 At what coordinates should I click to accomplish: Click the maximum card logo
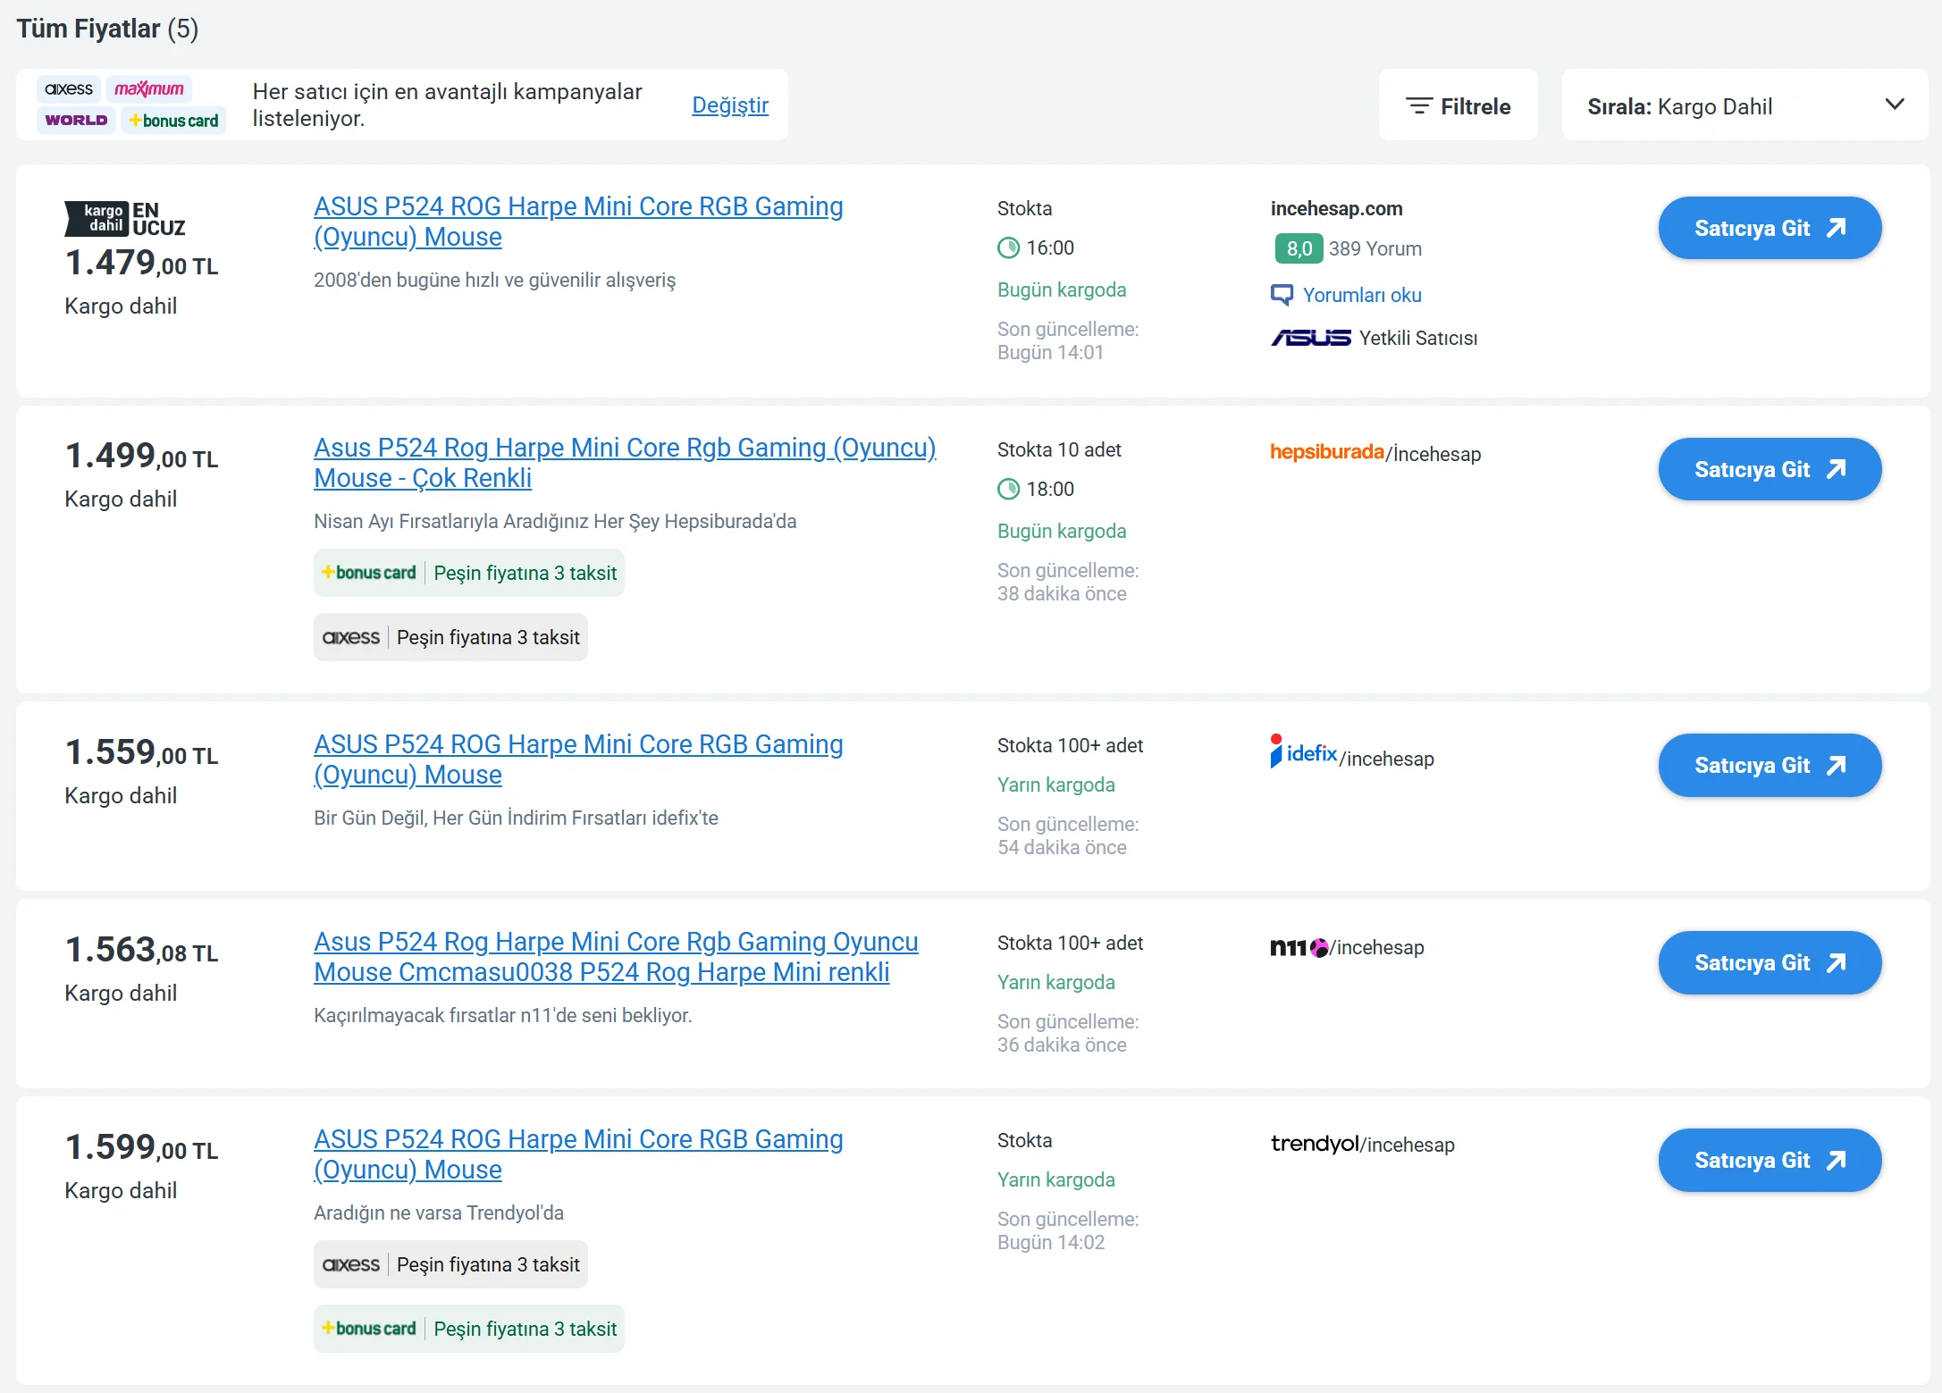148,89
